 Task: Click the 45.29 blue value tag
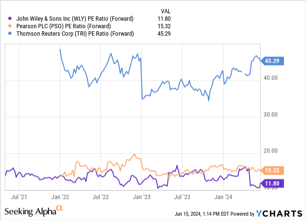(274, 61)
